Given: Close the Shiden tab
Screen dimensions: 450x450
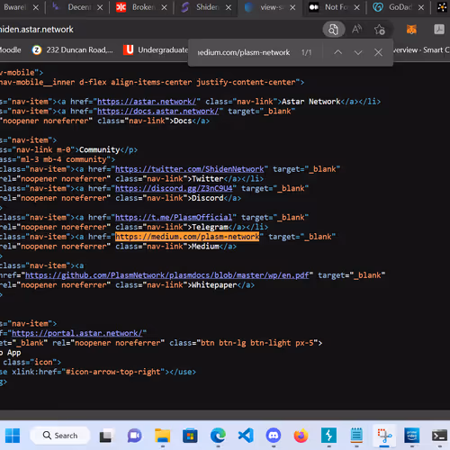Looking at the screenshot, I should (229, 7).
